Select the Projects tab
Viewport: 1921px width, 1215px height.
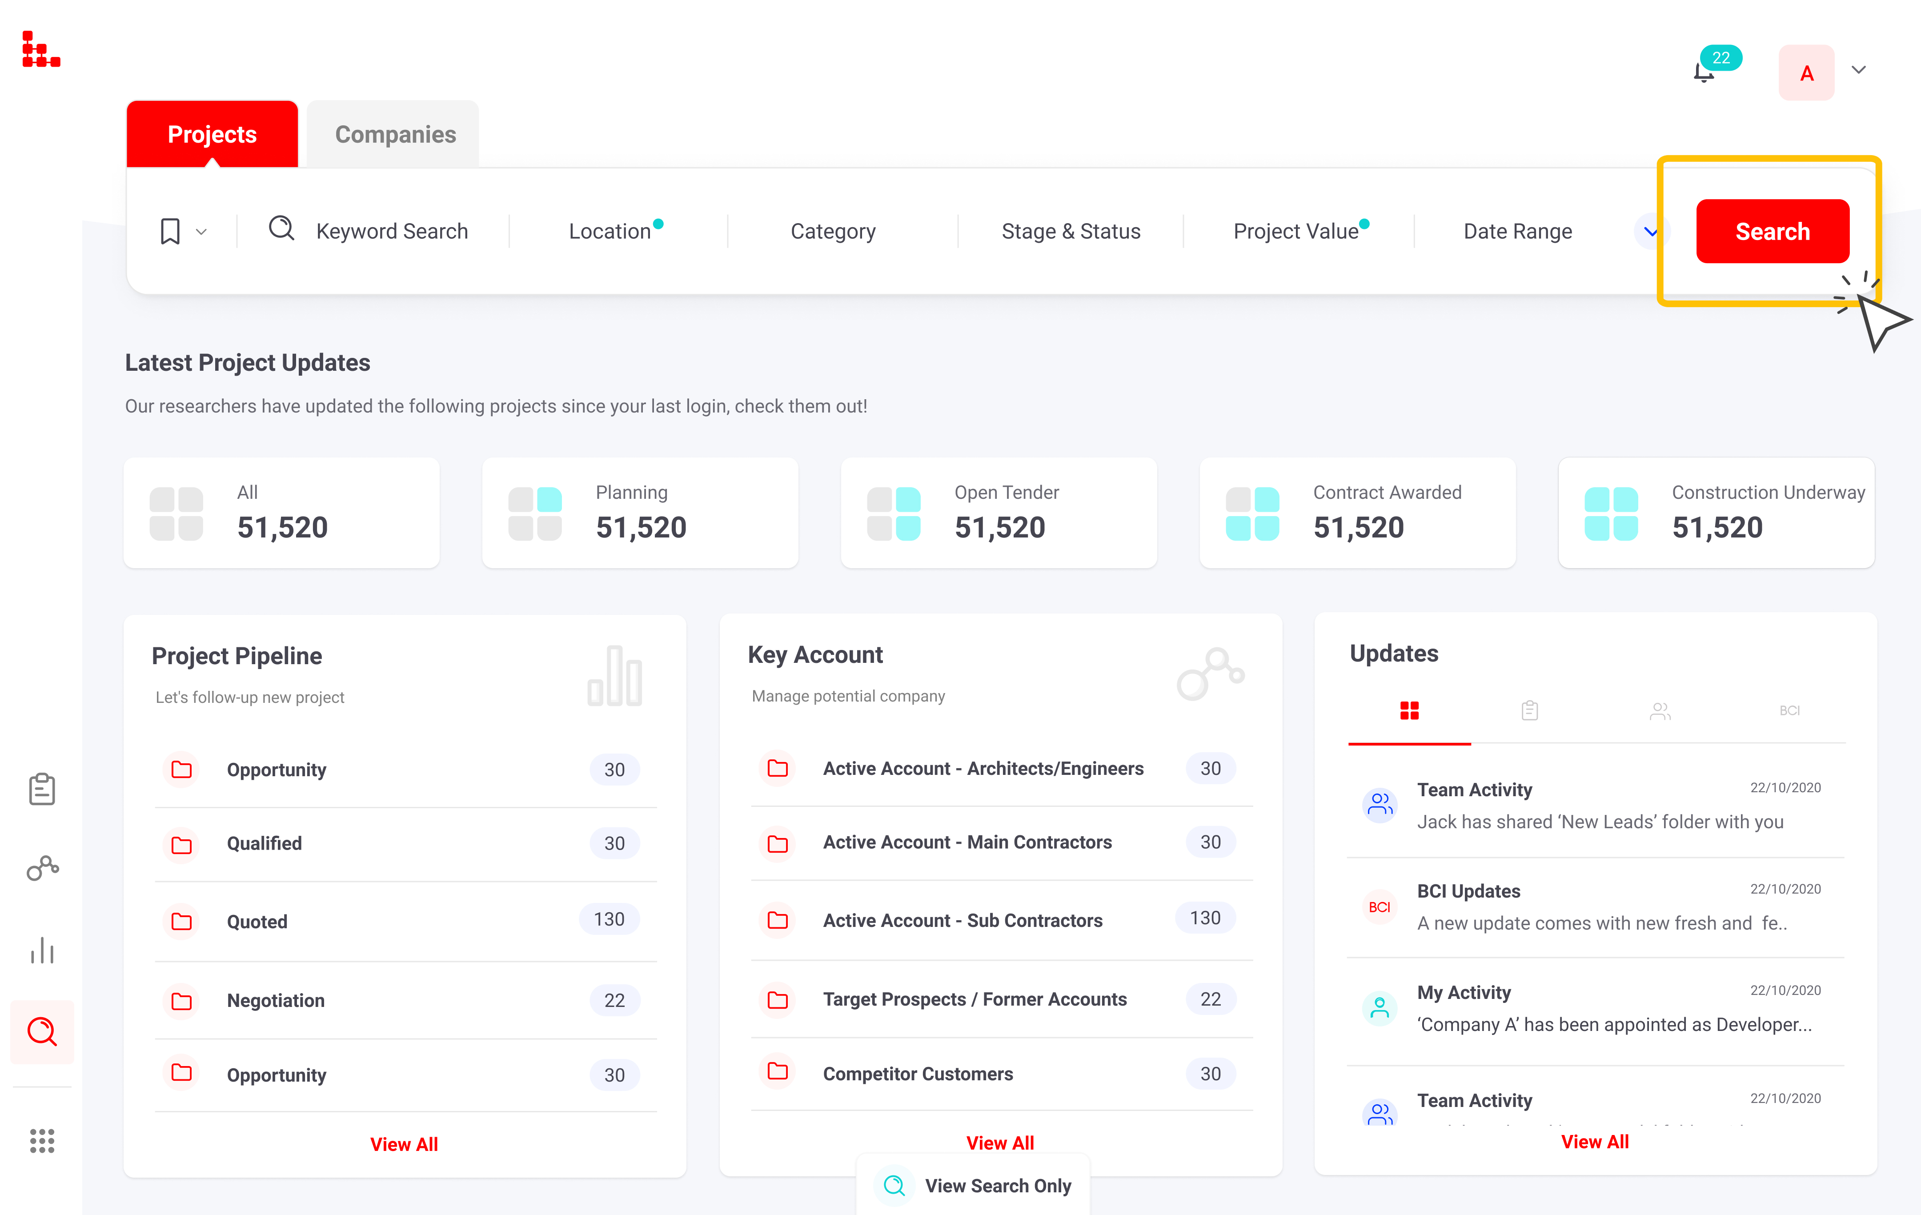212,133
